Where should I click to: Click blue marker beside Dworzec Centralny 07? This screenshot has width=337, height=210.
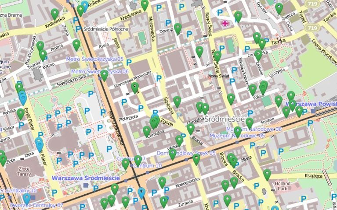(27, 199)
